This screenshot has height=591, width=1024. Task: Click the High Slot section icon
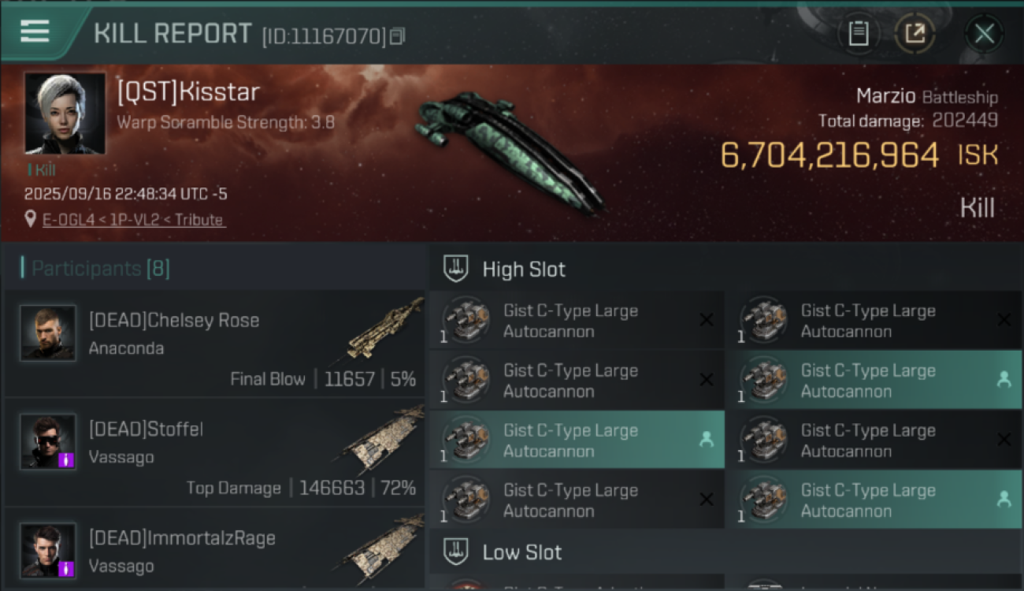point(456,269)
